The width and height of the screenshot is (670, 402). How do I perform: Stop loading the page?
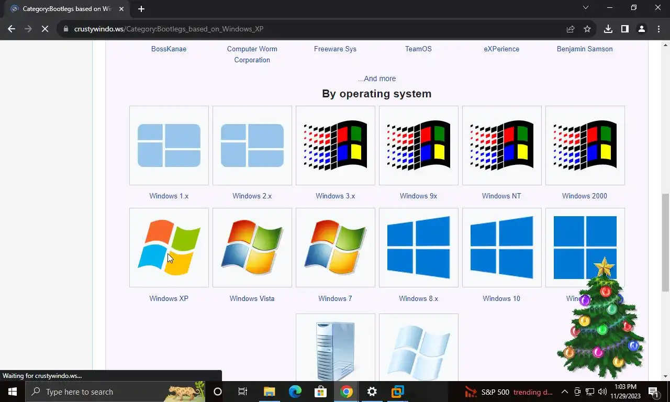click(45, 29)
